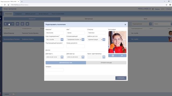Screen dimensions: 172x96
Task: Bookmark this page with star icon
Action: (x=166, y=5)
